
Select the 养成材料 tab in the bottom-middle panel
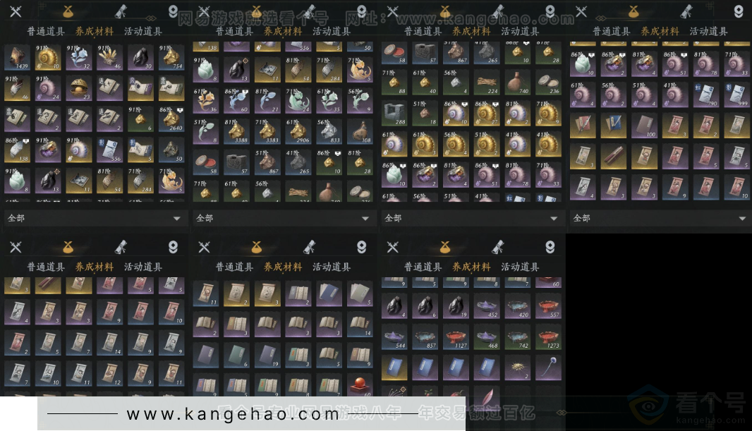point(281,267)
